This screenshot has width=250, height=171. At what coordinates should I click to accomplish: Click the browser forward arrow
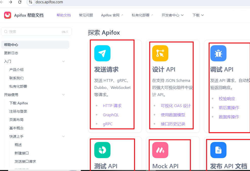click(11, 2)
